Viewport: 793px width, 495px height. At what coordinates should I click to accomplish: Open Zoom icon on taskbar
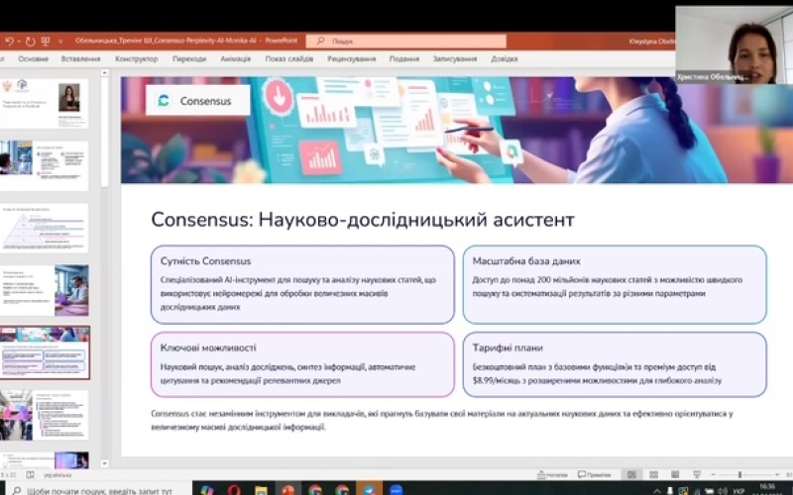(x=396, y=490)
